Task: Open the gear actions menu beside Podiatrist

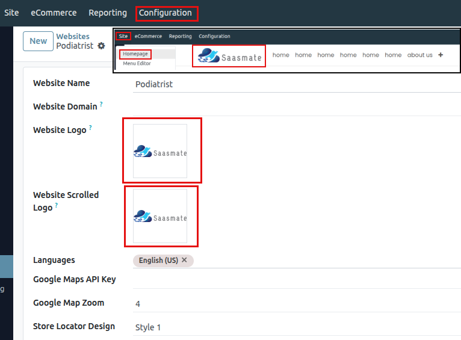Action: coord(101,46)
